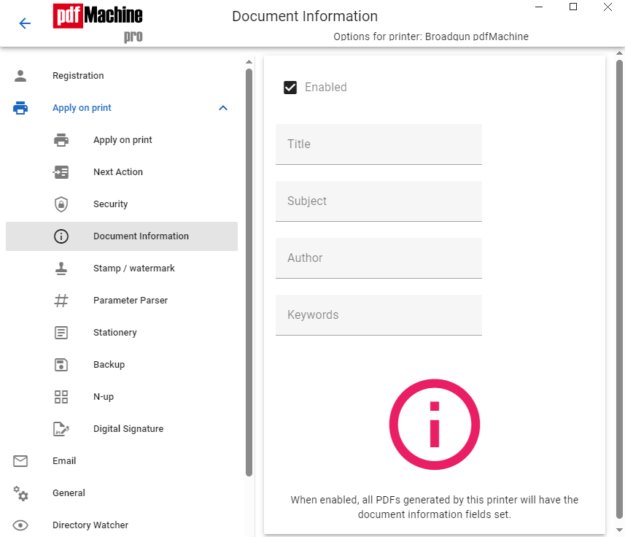
Task: Click the Directory Watcher eye icon
Action: tap(20, 525)
